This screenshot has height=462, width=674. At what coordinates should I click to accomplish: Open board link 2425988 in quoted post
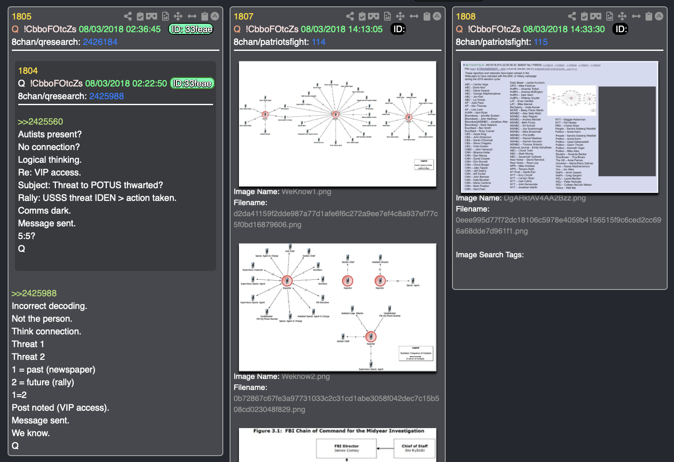click(x=107, y=96)
